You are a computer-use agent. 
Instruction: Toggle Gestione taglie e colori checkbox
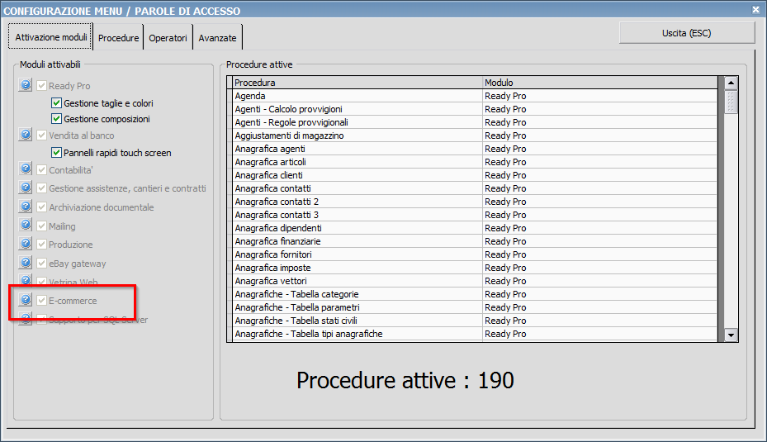[x=56, y=102]
